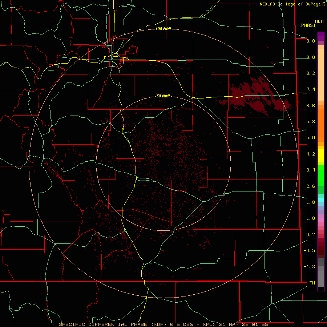The width and height of the screenshot is (327, 327).
Task: Click the 2.6 value on color scale
Action: [311, 186]
